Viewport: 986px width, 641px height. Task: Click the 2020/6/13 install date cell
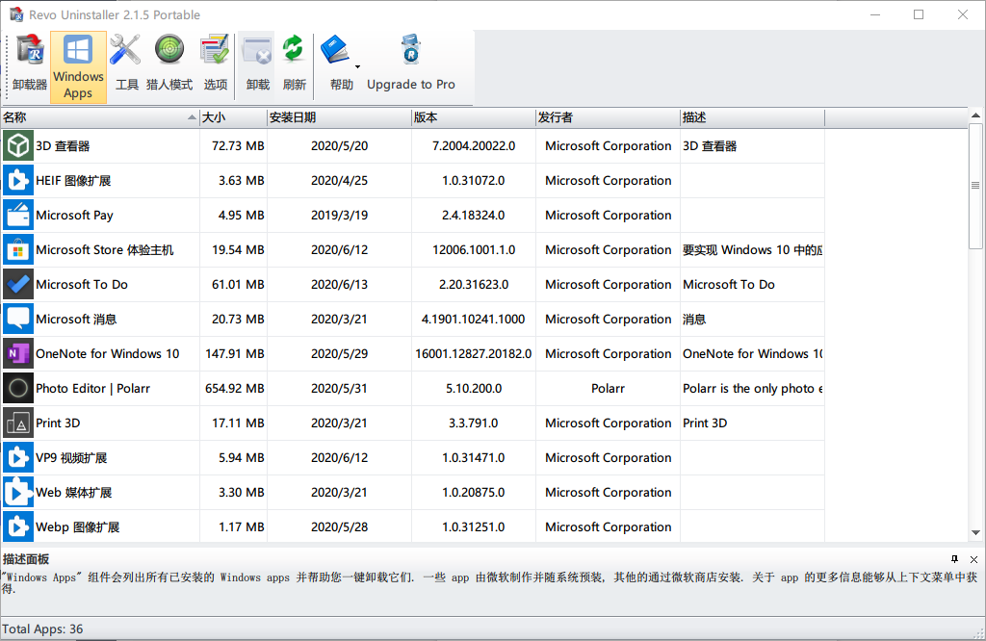tap(339, 285)
